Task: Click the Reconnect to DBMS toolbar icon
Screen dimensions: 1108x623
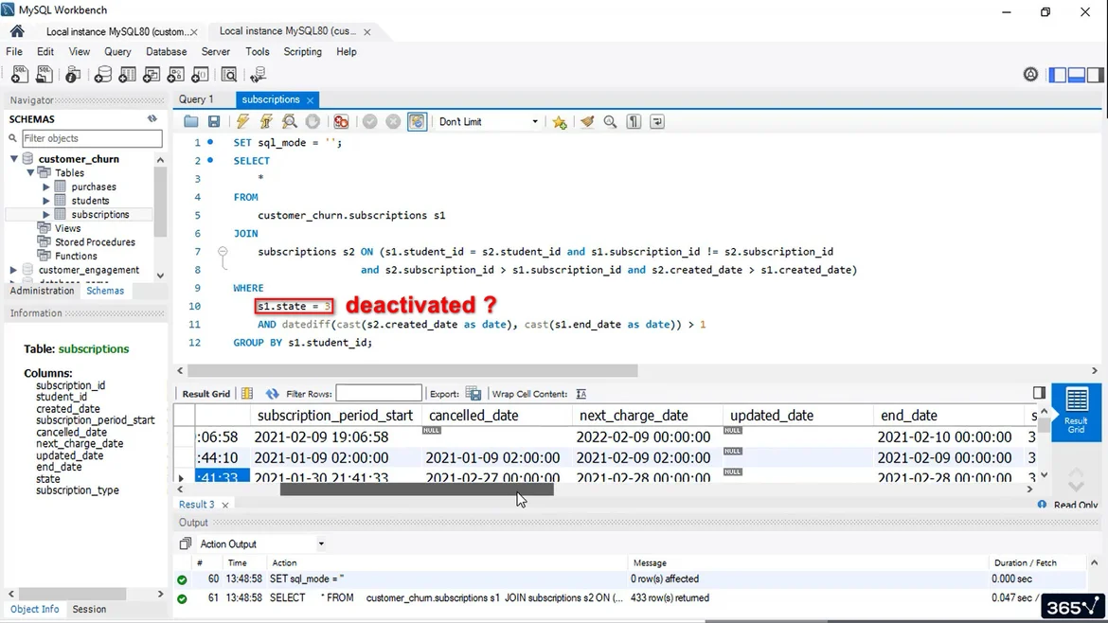Action: pos(258,75)
